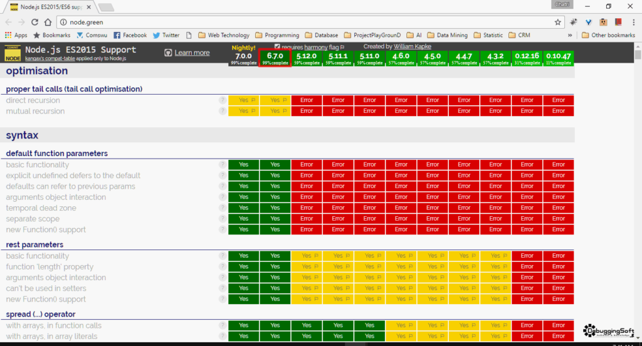Toggle the requires harmony flag checkbox
Screen dimensions: 642x346
277,46
